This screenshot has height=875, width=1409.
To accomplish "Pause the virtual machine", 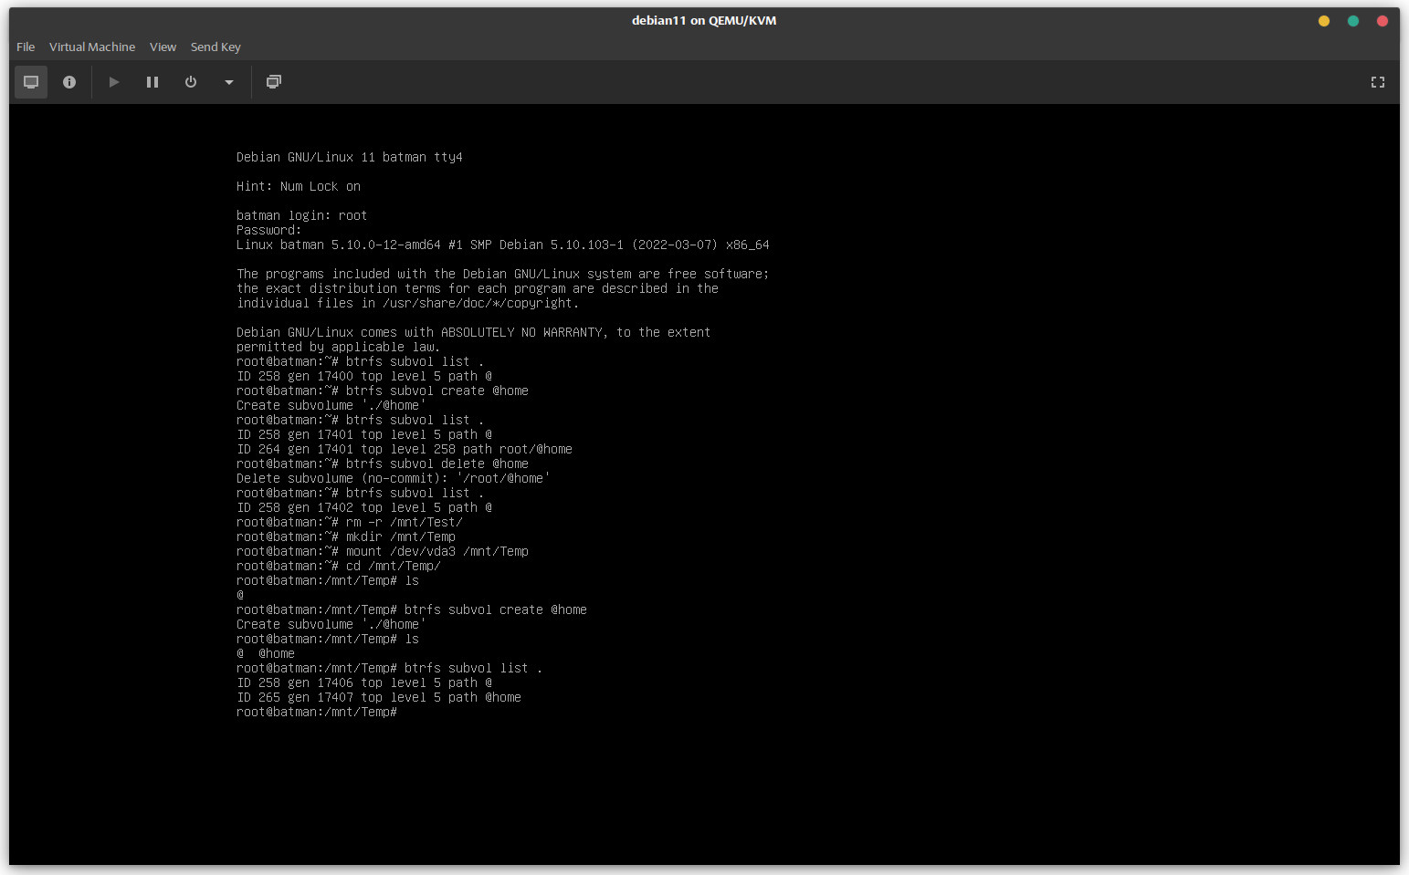I will (x=152, y=82).
